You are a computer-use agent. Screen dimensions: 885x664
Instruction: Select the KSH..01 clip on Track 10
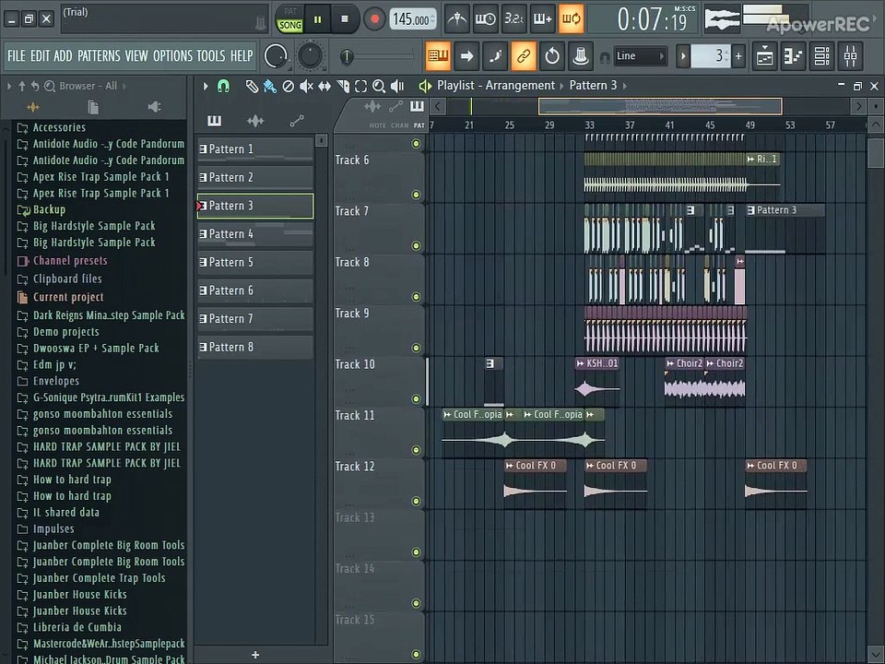597,382
